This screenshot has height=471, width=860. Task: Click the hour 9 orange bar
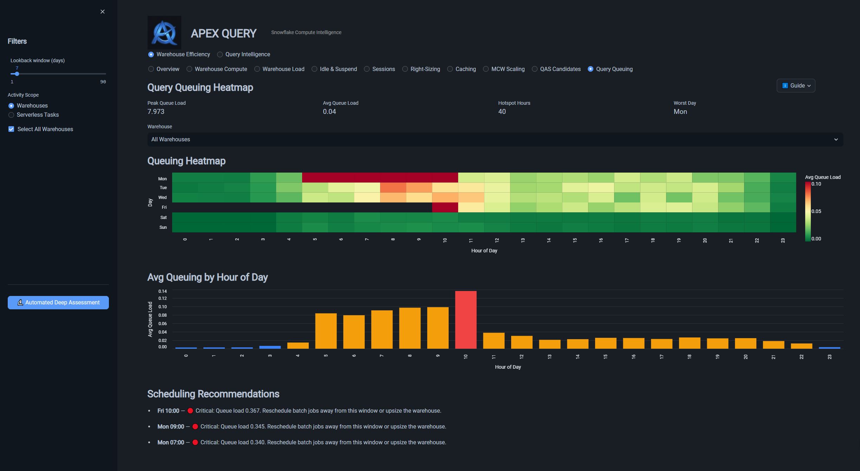point(438,328)
